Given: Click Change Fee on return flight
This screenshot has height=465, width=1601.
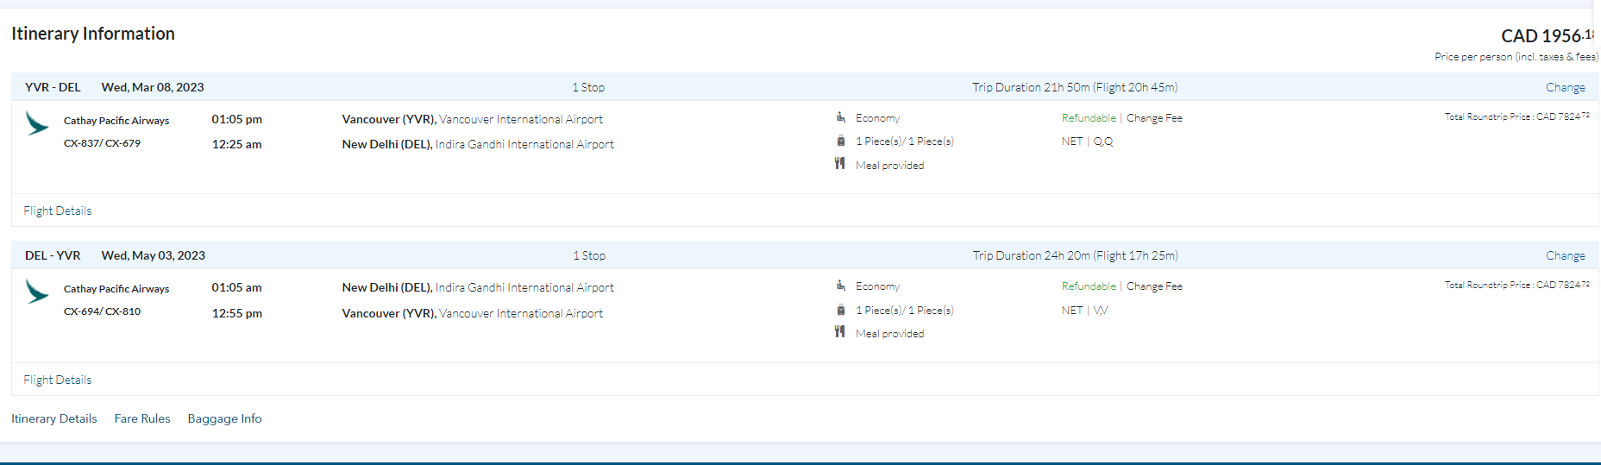Looking at the screenshot, I should [x=1154, y=286].
